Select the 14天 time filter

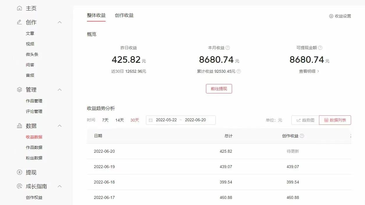(119, 120)
